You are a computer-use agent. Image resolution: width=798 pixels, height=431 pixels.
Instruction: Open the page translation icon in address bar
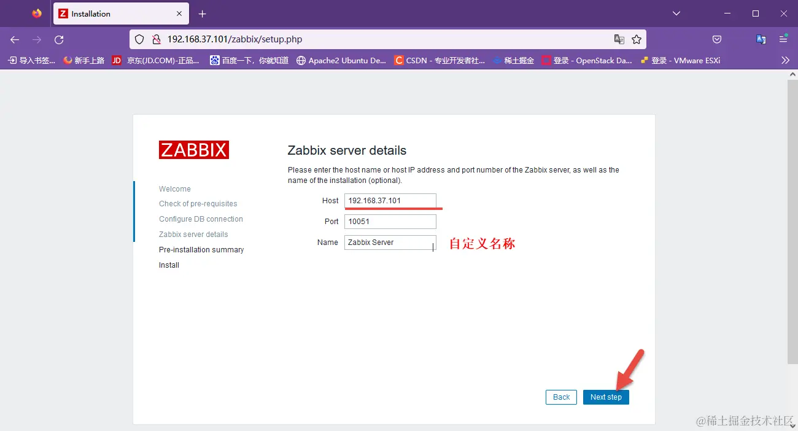pos(619,39)
